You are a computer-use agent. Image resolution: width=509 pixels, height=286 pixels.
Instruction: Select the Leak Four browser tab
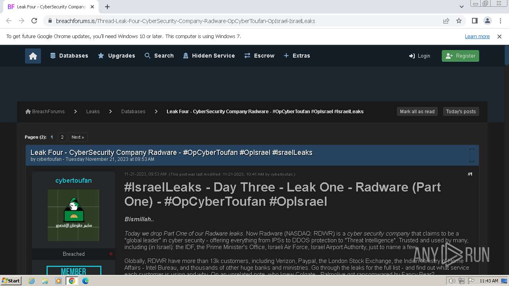pos(52,7)
